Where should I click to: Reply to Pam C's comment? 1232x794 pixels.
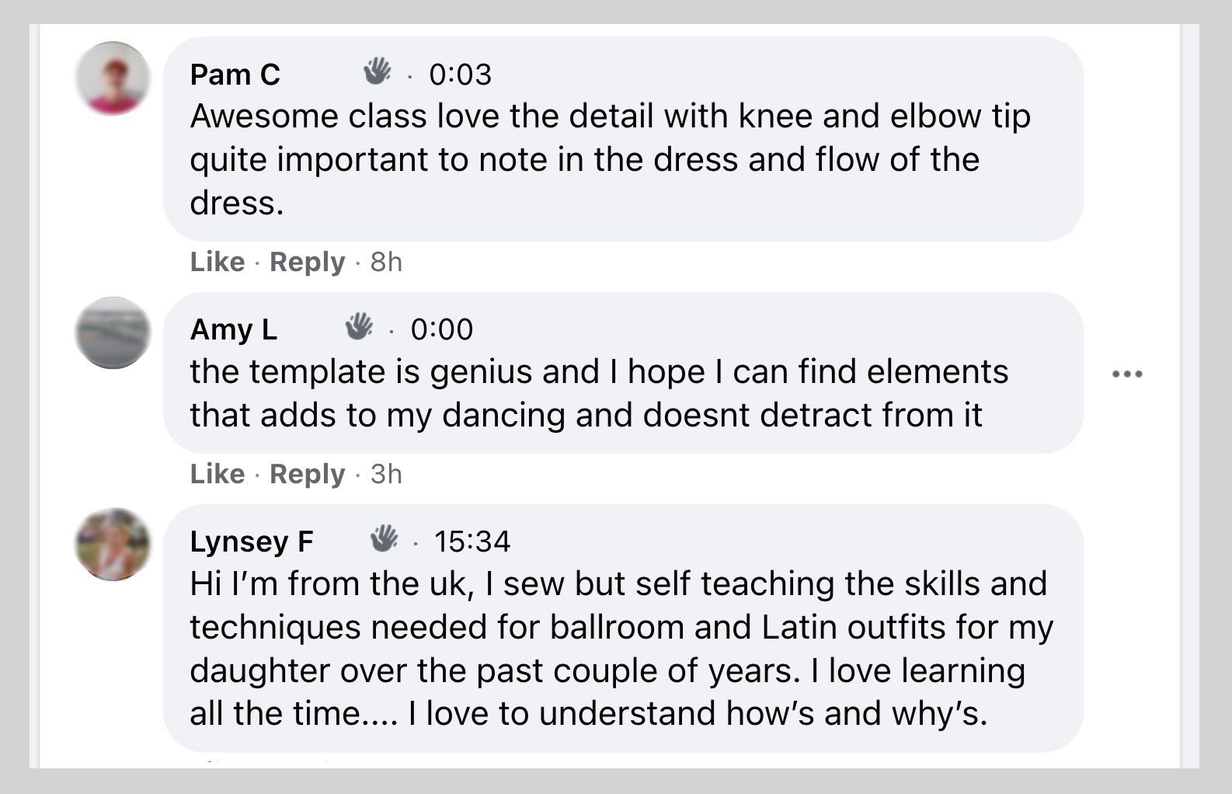tap(306, 262)
